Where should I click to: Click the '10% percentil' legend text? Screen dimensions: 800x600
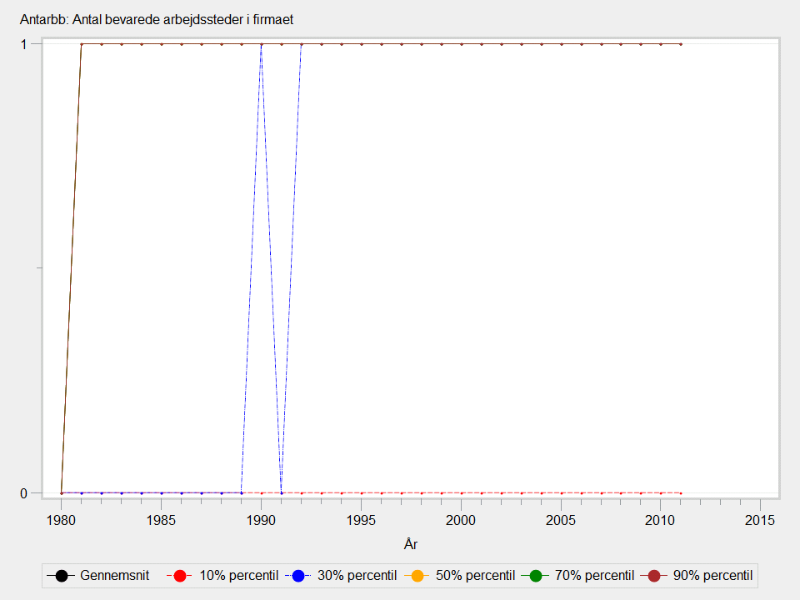pyautogui.click(x=237, y=576)
